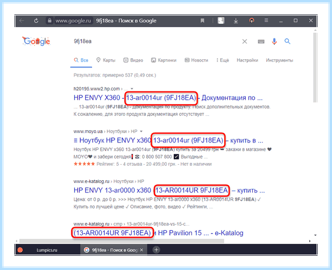Open Ноутбук HP ENVY x360 moyo.ua result
The width and height of the screenshot is (332, 270).
[168, 140]
